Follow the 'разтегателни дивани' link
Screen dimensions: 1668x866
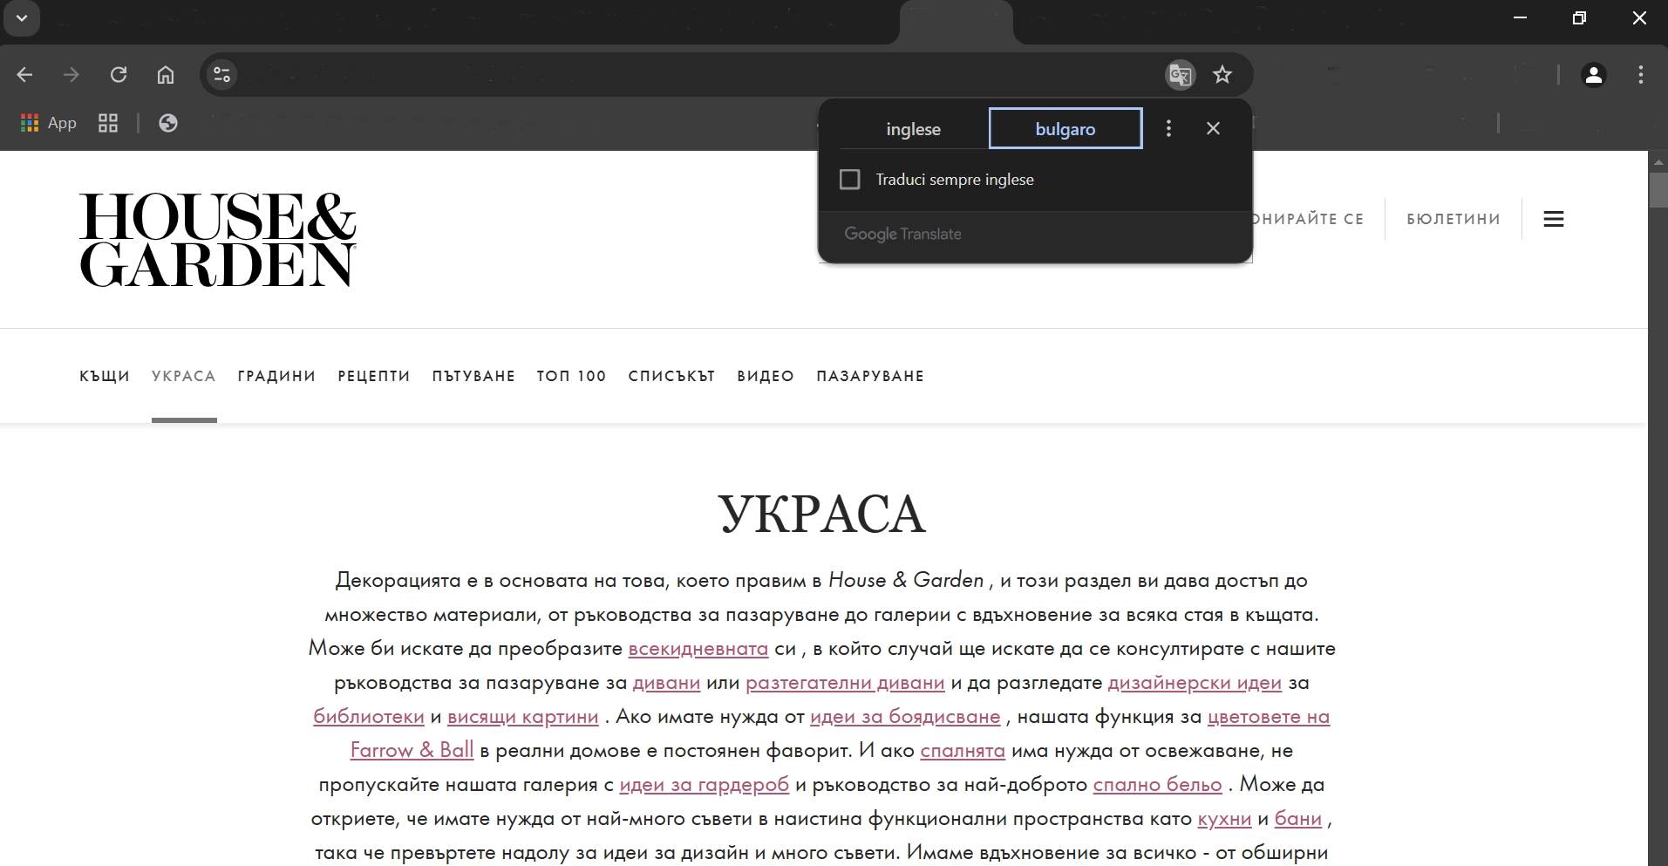(845, 683)
